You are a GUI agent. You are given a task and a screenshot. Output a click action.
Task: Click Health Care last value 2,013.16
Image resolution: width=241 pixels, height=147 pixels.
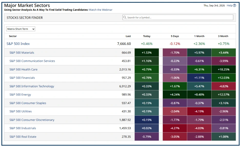[125, 69]
